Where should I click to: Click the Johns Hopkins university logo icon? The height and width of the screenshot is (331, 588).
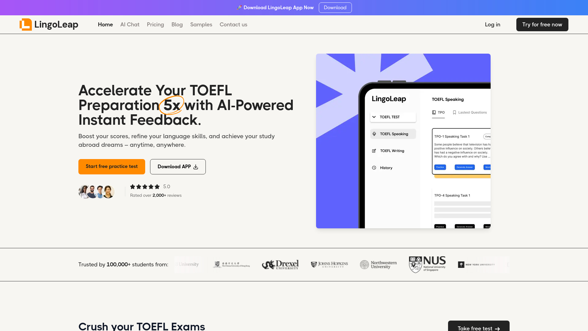tap(329, 265)
